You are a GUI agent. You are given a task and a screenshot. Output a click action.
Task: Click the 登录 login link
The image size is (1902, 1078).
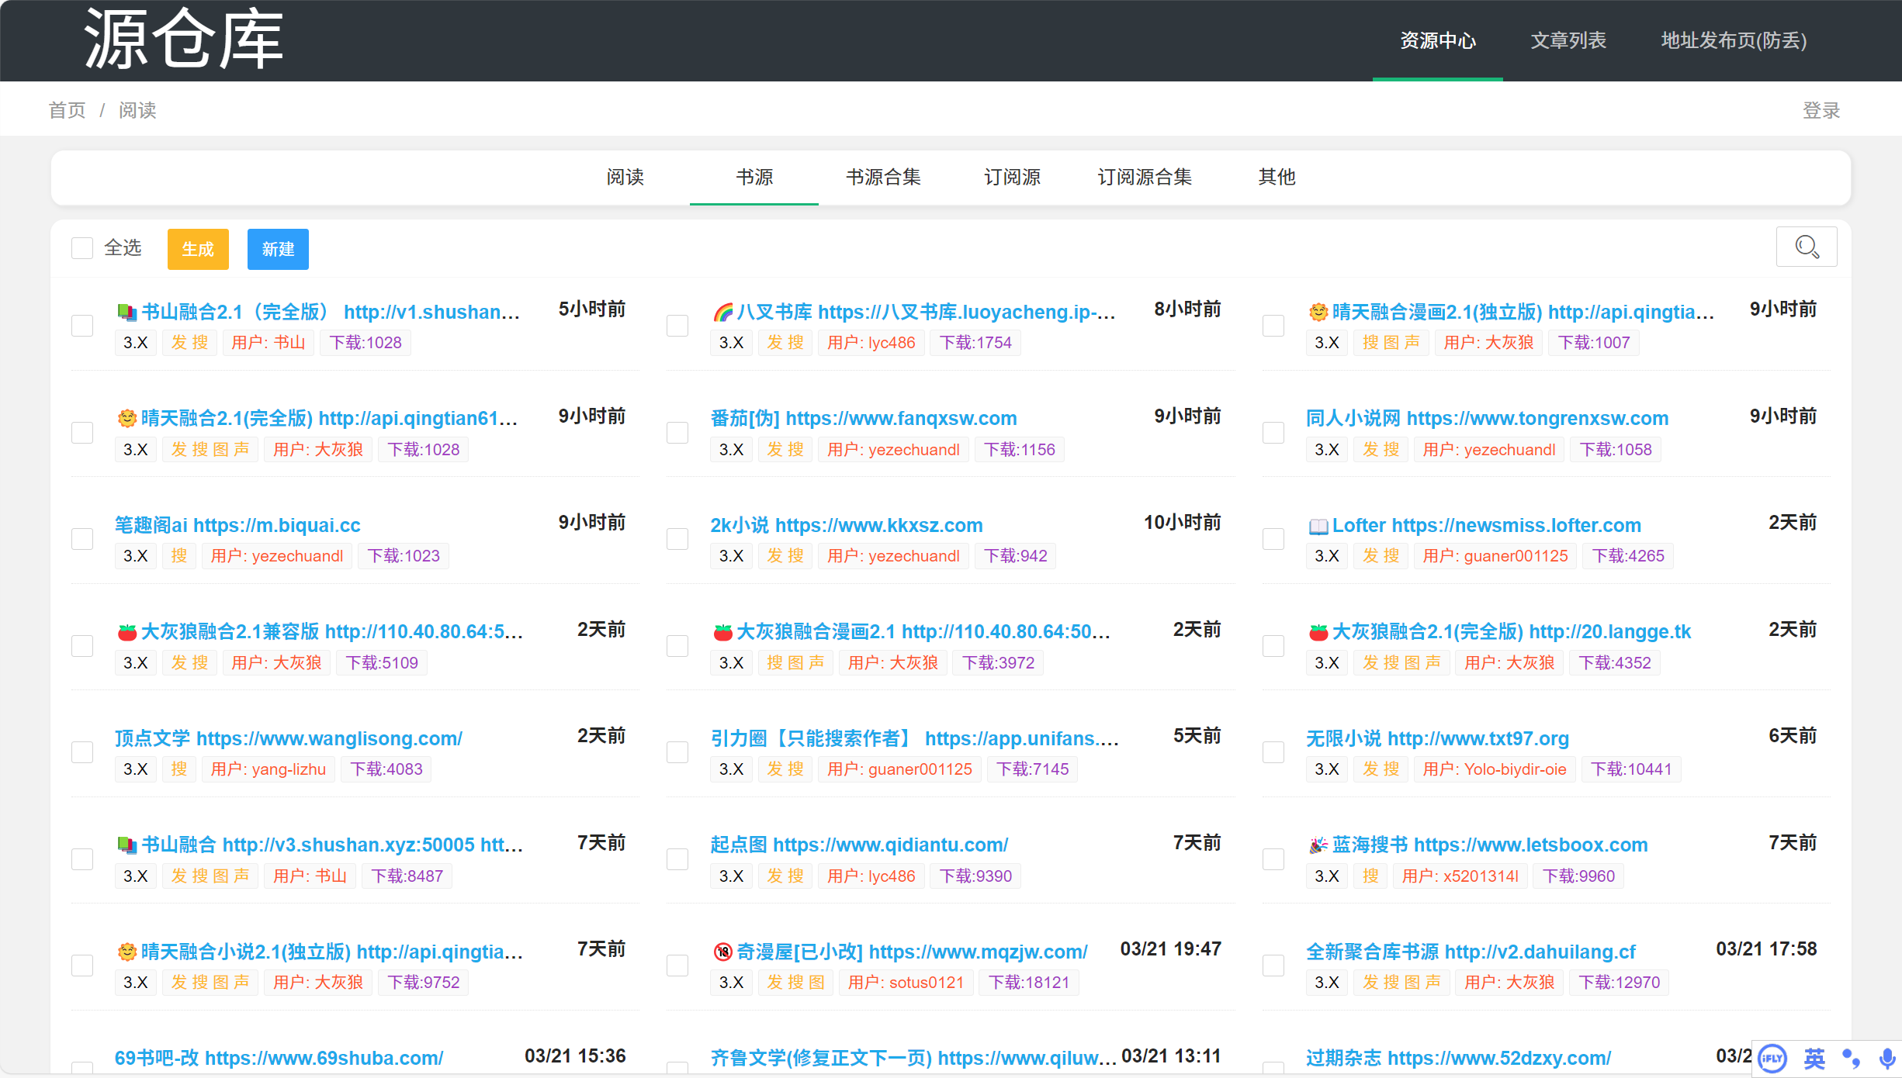tap(1821, 110)
